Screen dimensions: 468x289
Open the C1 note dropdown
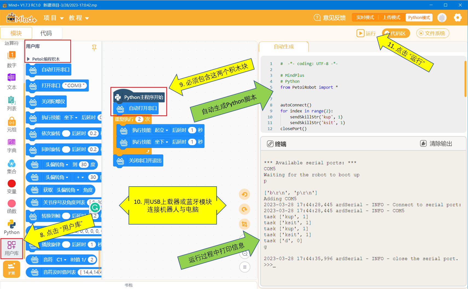point(61,260)
